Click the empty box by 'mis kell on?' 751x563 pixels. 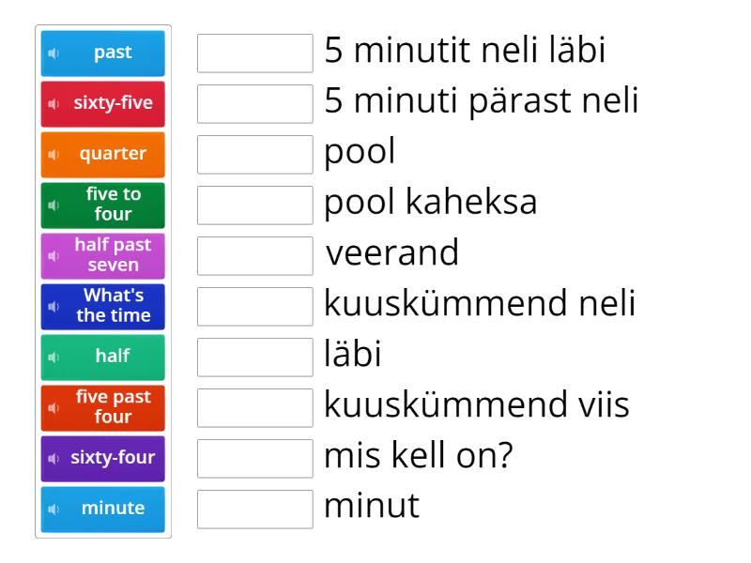[x=255, y=459]
